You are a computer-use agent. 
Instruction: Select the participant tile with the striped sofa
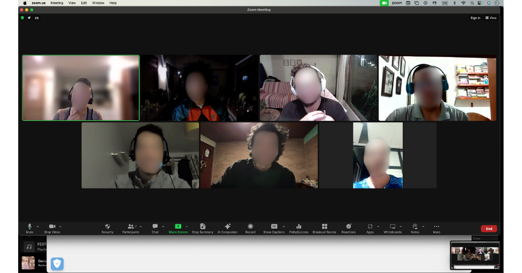click(x=319, y=88)
